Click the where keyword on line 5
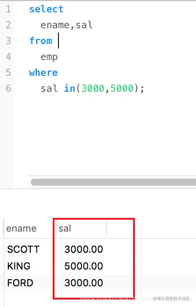This screenshot has width=196, height=307. coord(44,72)
